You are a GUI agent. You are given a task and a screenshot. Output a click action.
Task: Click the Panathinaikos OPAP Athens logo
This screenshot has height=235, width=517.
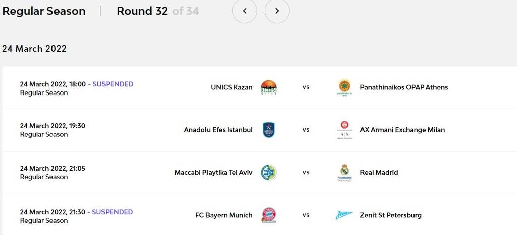344,87
